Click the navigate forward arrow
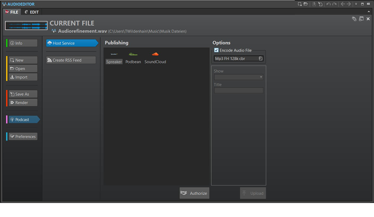374x217 pixels. (349, 4)
